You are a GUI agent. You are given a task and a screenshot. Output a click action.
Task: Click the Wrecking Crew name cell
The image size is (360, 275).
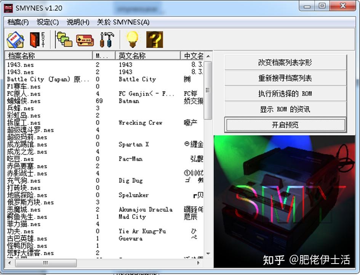(x=141, y=123)
